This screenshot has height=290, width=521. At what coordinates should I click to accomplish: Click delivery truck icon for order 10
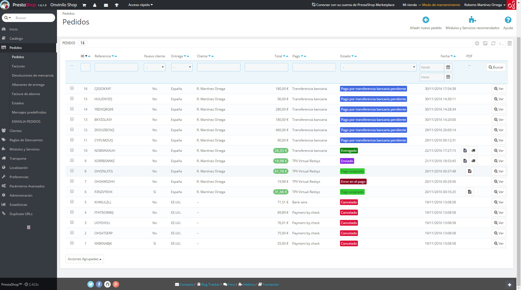tap(473, 151)
